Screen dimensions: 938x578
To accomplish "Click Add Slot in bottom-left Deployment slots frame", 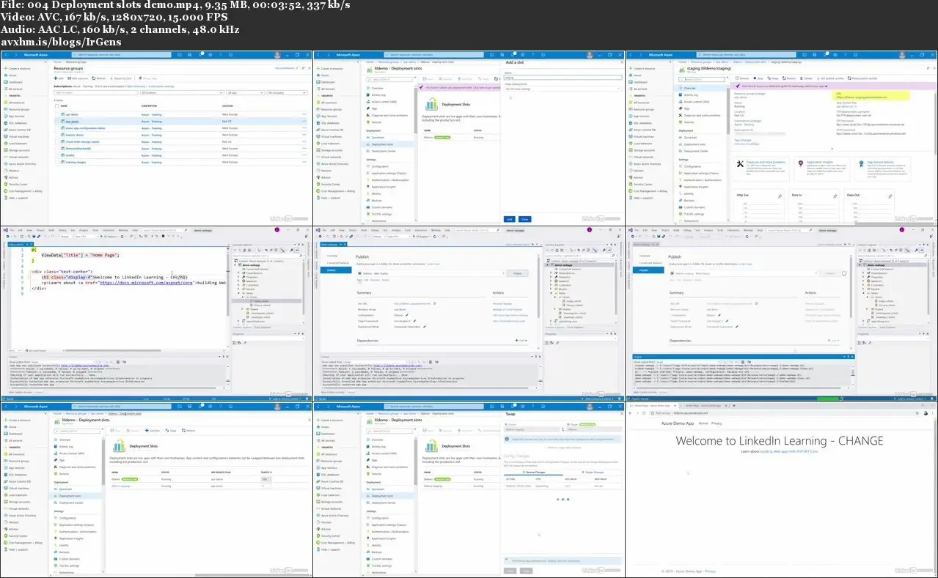I will (x=153, y=431).
